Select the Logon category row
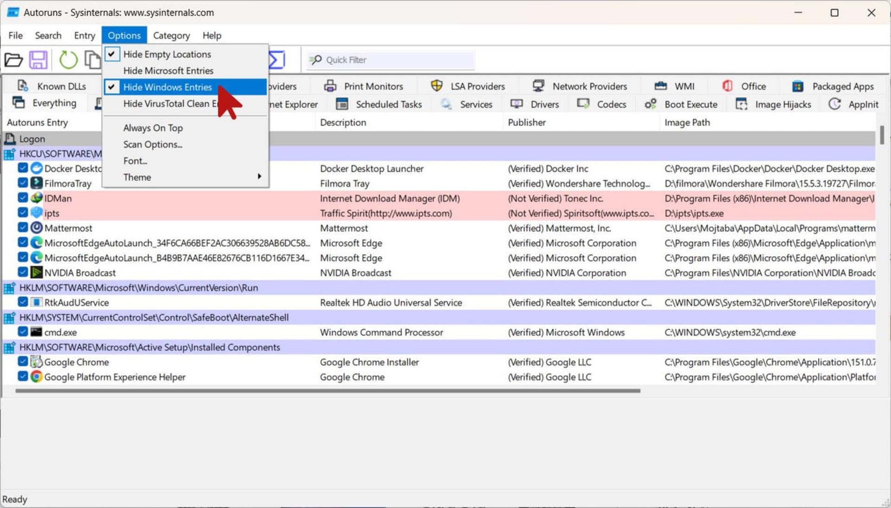The width and height of the screenshot is (891, 508). [x=439, y=138]
